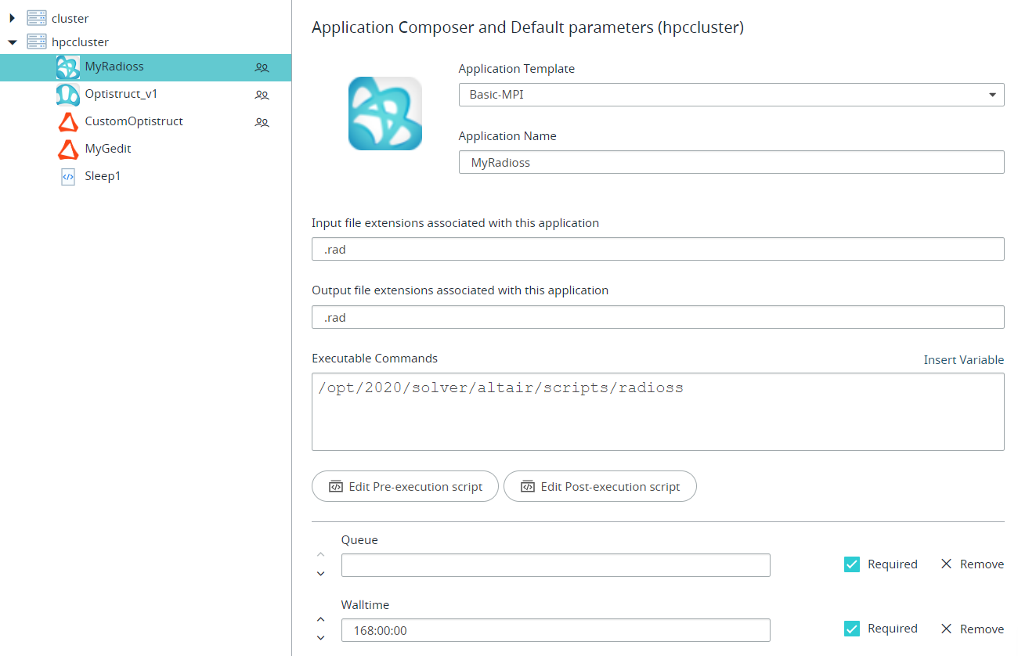Click the Optistruct_v1 application icon
Viewport: 1018px width, 656px height.
point(68,95)
